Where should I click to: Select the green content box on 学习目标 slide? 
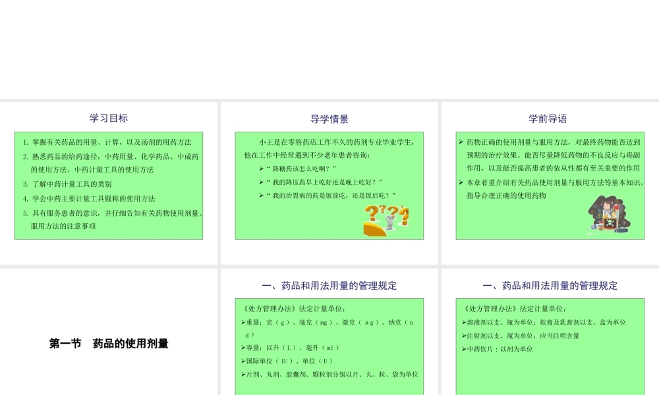[107, 186]
